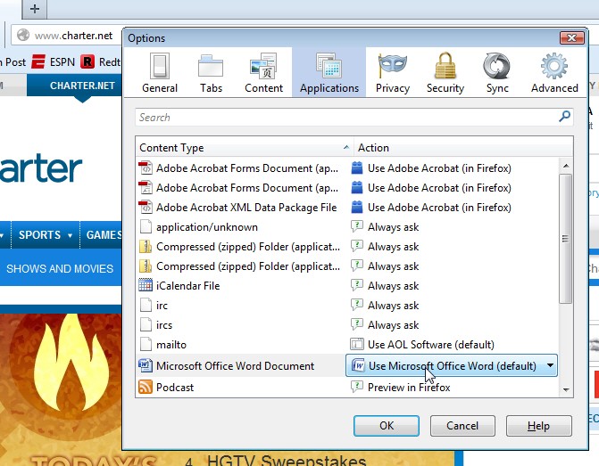The image size is (599, 466).
Task: Open the Security padlock options panel
Action: click(445, 72)
